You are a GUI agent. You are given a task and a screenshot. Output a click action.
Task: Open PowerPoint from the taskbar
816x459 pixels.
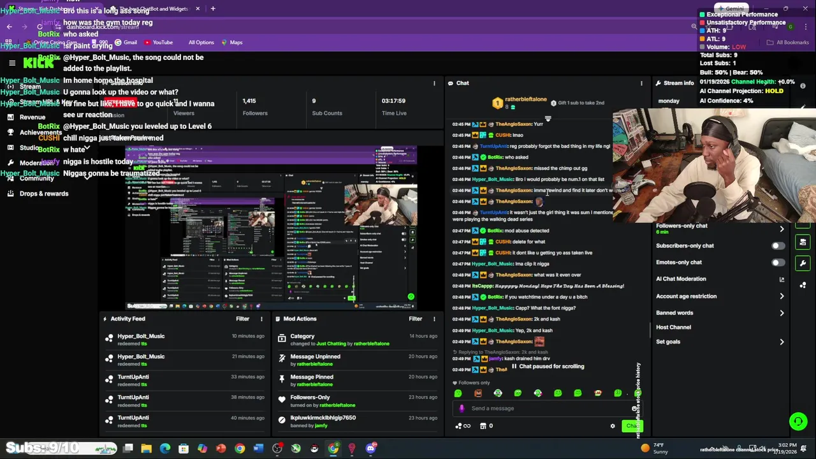click(221, 448)
